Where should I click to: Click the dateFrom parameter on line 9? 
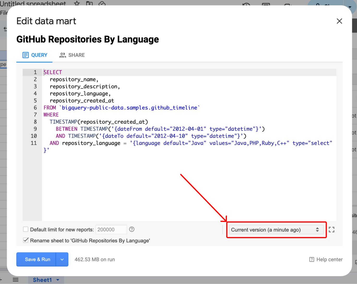click(186, 129)
